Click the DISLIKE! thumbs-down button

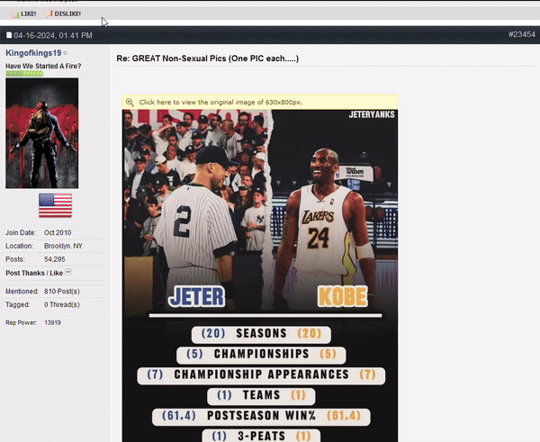(x=62, y=14)
